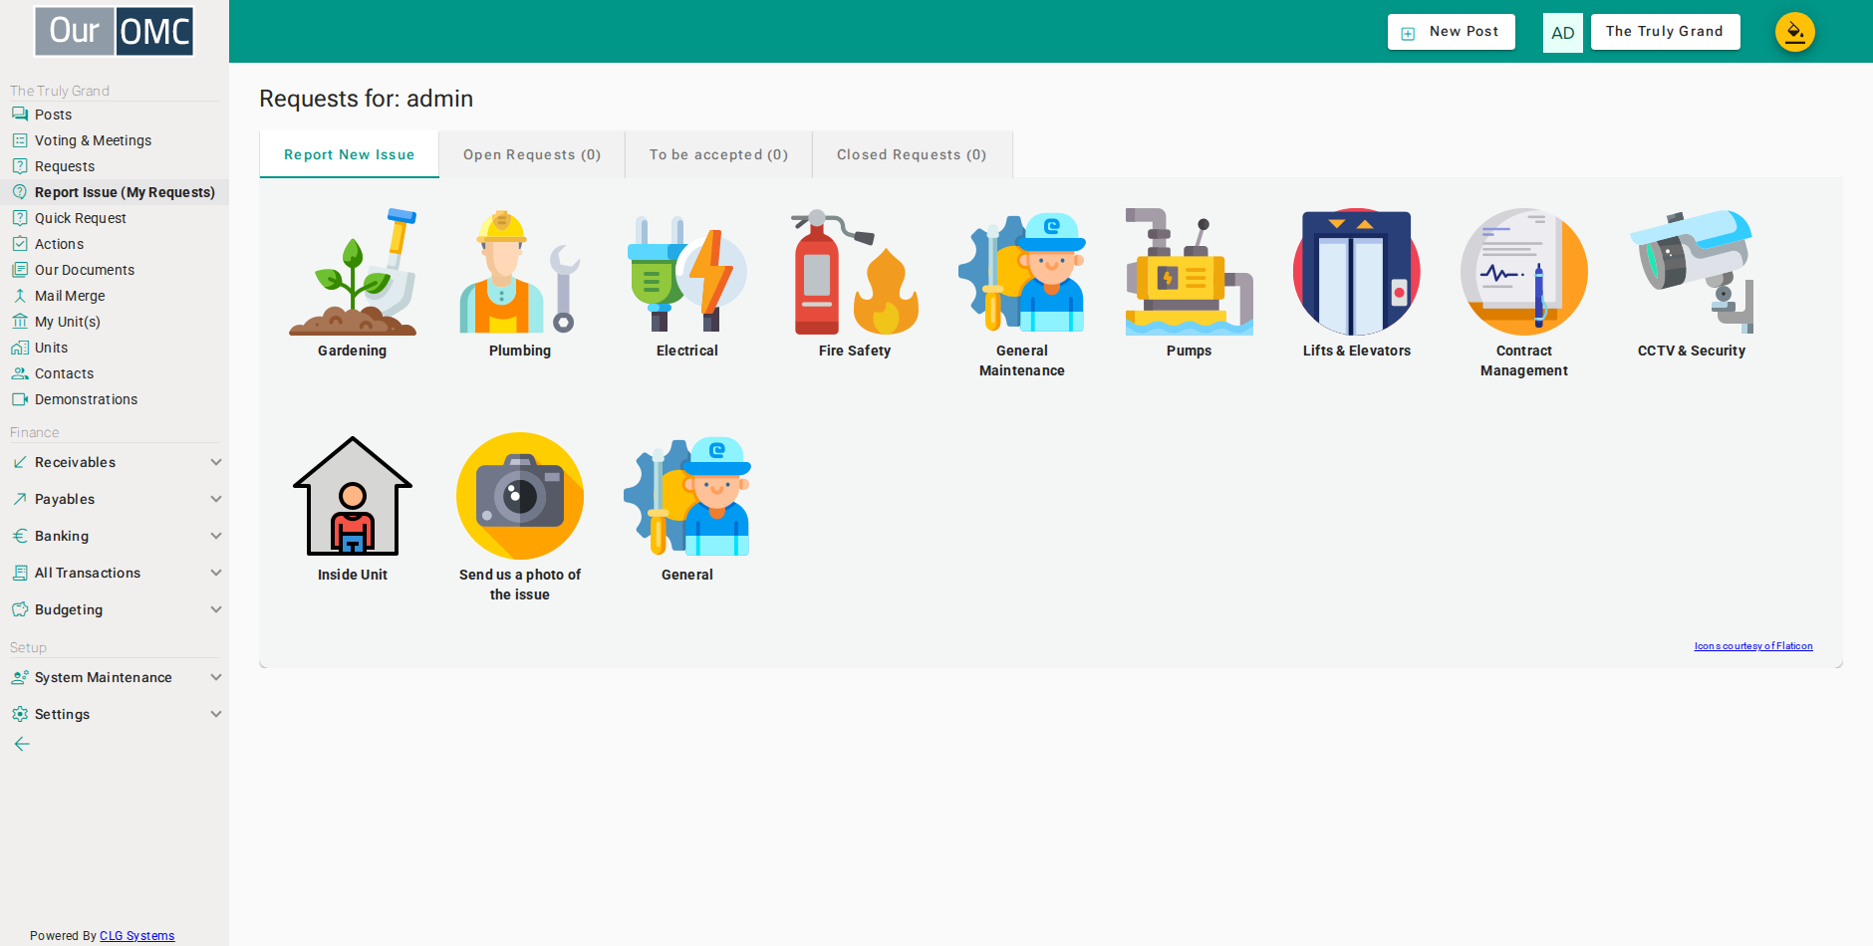The width and height of the screenshot is (1873, 946).
Task: Expand the System Maintenance chevron
Action: click(216, 677)
